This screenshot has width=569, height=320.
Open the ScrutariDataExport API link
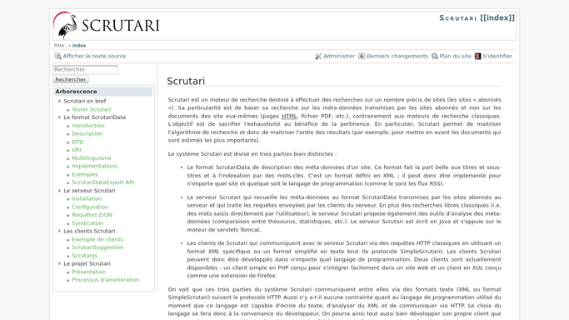point(103,182)
